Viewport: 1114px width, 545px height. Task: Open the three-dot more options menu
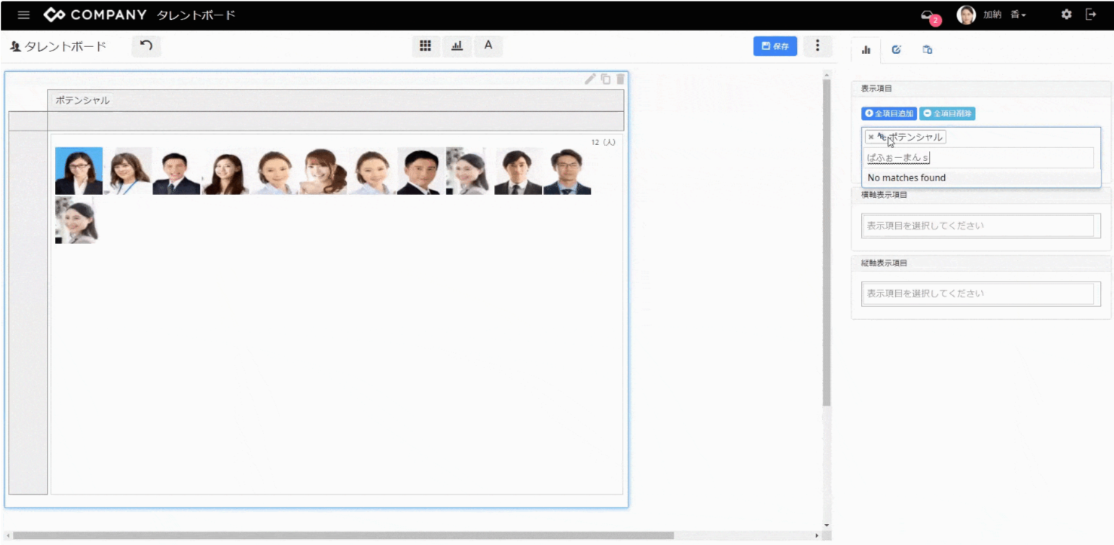tap(818, 46)
